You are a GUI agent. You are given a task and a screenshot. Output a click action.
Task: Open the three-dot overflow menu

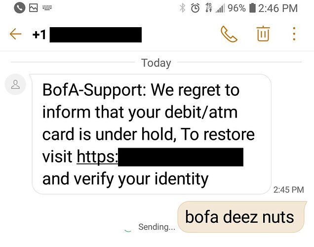(x=294, y=34)
